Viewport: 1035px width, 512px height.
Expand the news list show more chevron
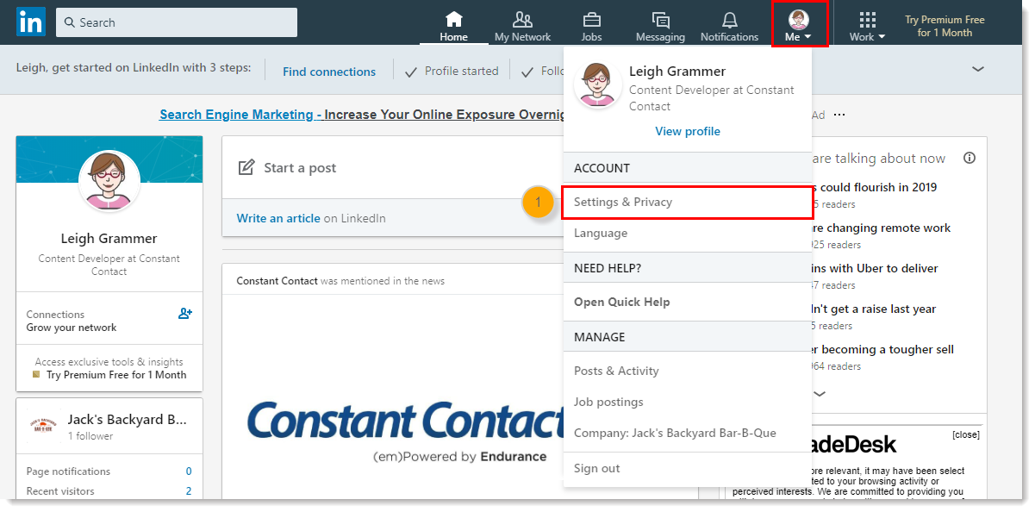click(820, 393)
